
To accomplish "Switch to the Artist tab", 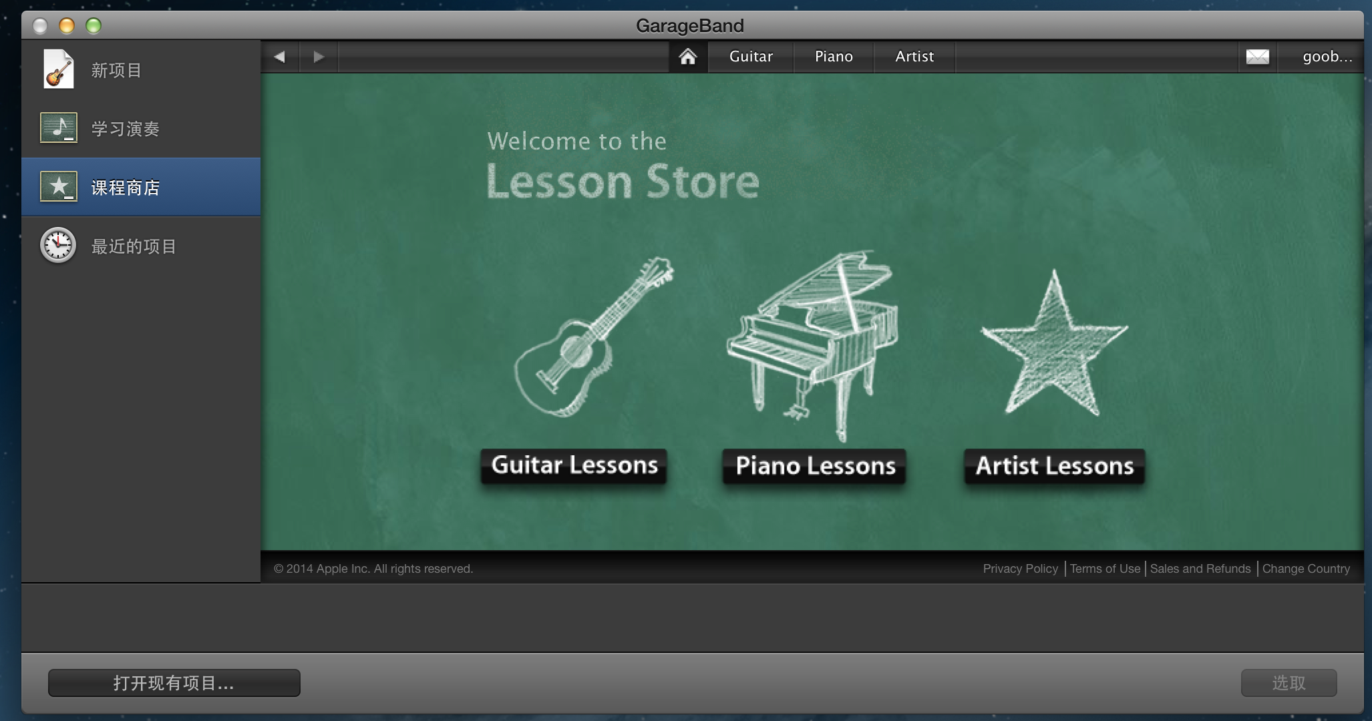I will [x=914, y=57].
